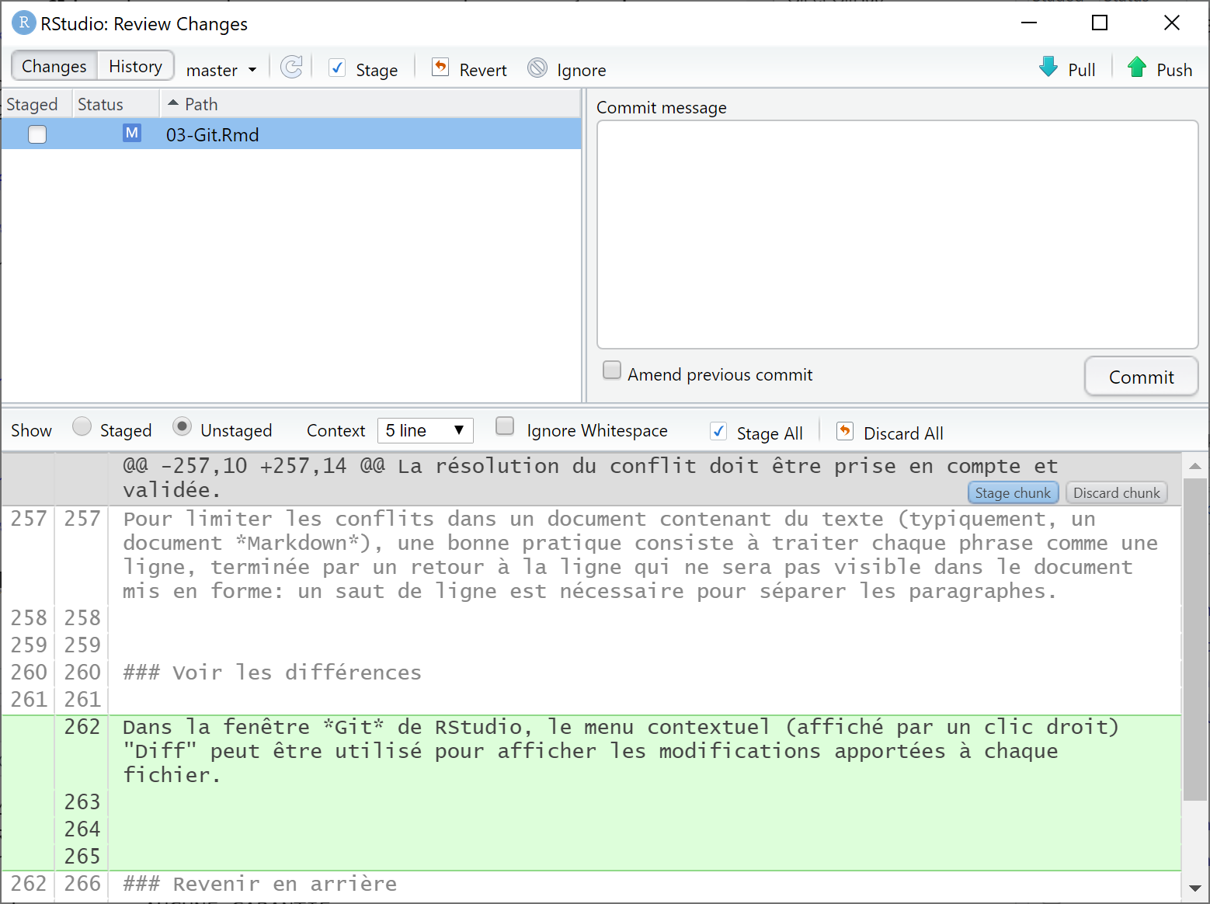Viewport: 1210px width, 904px height.
Task: Open the Context 5 line dropdown
Action: [x=425, y=430]
